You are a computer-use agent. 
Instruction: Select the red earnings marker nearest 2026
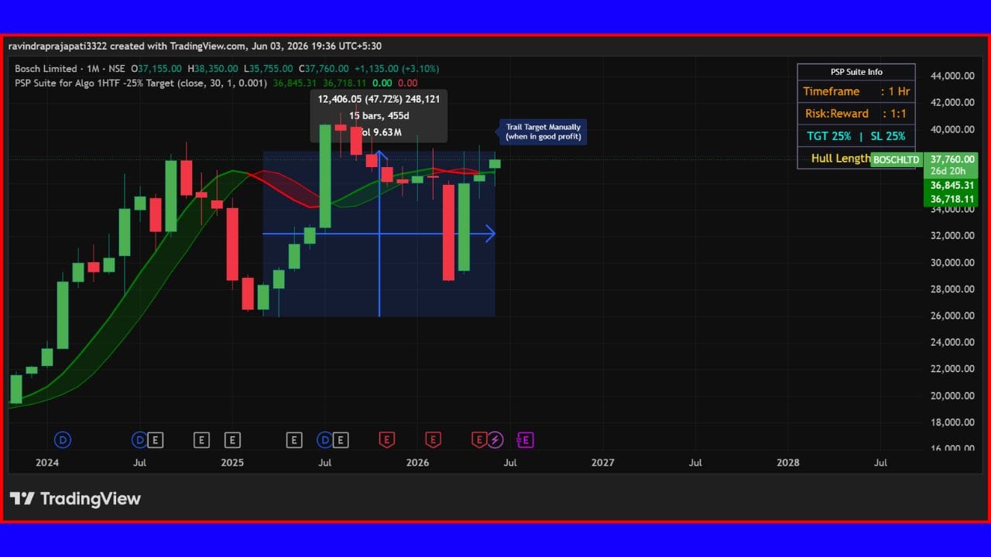tap(433, 440)
